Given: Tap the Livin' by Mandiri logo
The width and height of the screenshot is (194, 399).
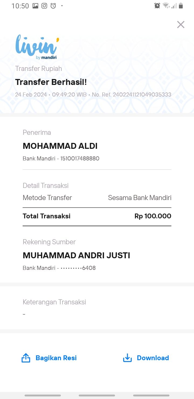Looking at the screenshot, I should 37,47.
